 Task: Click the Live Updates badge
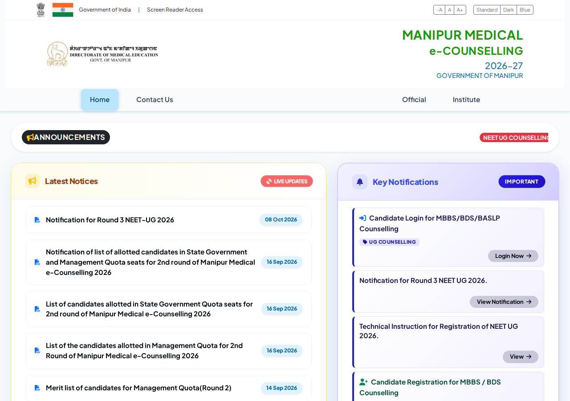coord(287,181)
